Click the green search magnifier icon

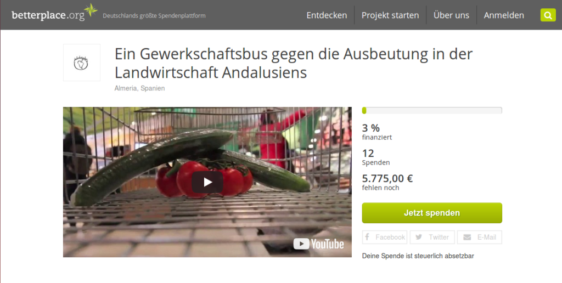tap(548, 15)
